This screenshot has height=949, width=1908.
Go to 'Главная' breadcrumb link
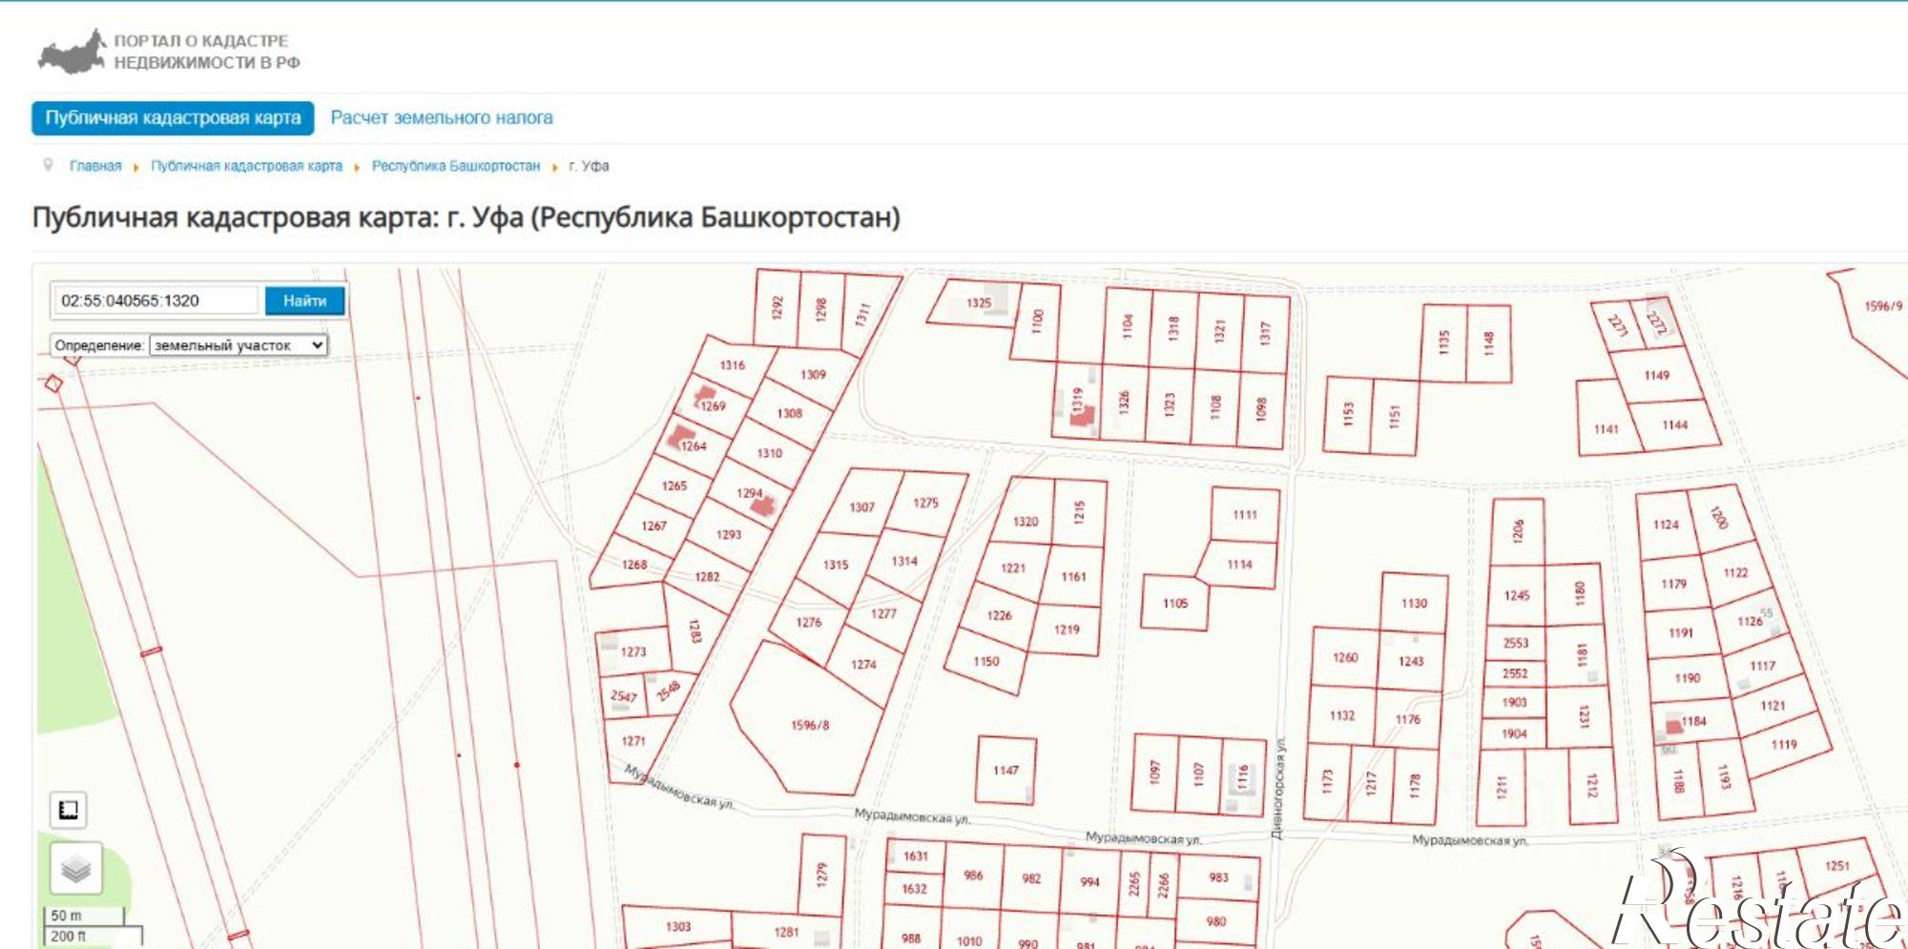[x=95, y=166]
